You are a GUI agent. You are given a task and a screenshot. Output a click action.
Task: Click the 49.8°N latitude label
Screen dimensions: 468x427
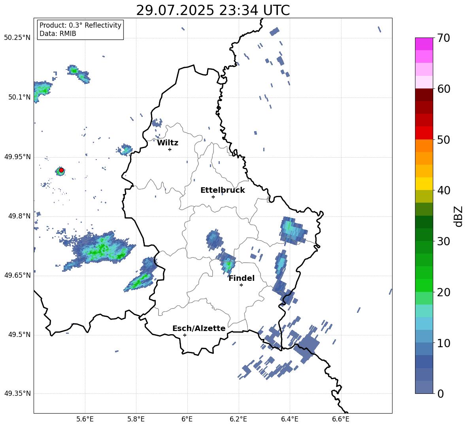tap(19, 216)
